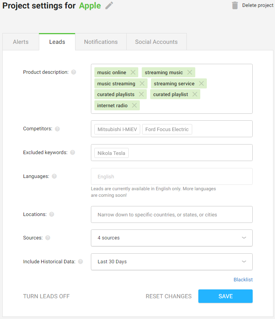This screenshot has width=275, height=319.
Task: Click the blue SAVE button
Action: point(225,296)
